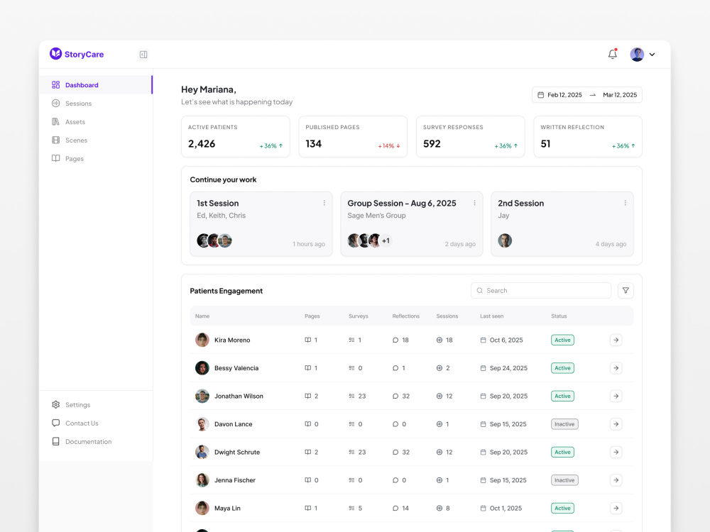Image resolution: width=710 pixels, height=532 pixels.
Task: Sort by Name column header
Action: click(x=202, y=316)
